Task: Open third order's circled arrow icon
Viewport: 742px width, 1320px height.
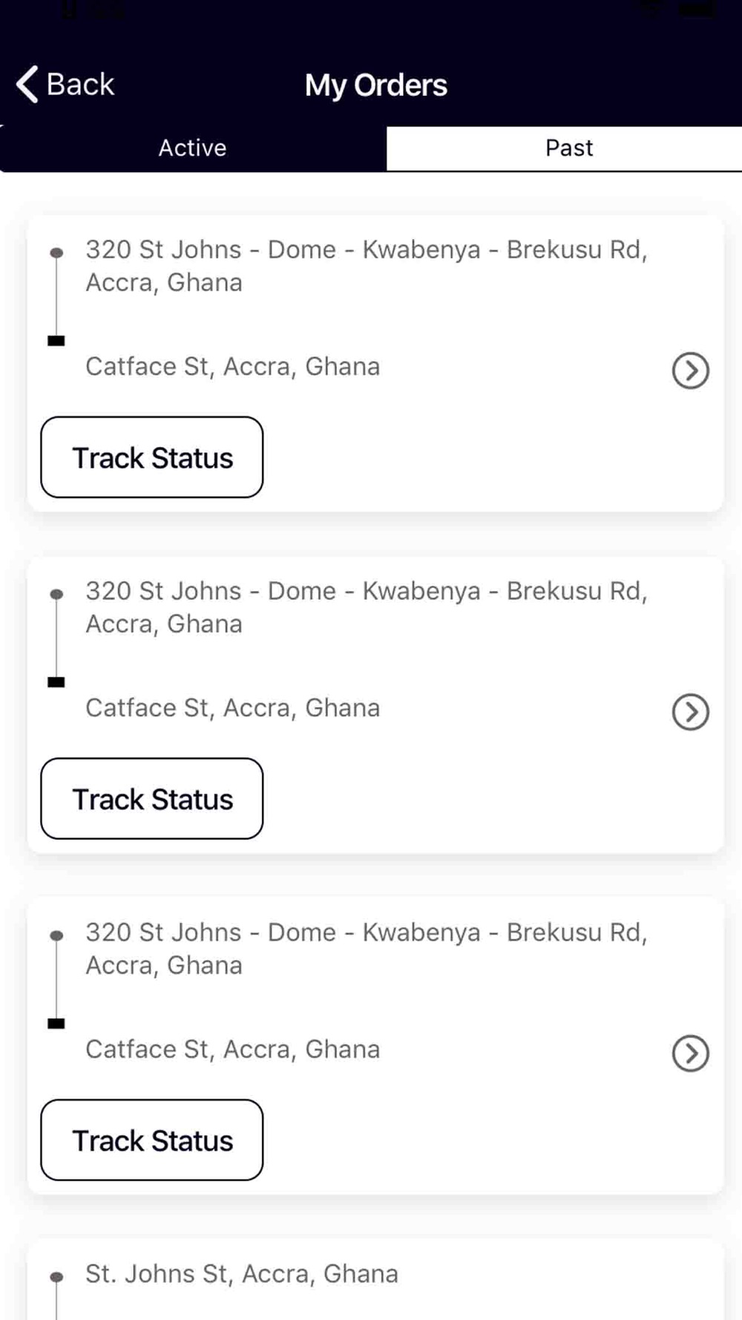Action: click(690, 1053)
